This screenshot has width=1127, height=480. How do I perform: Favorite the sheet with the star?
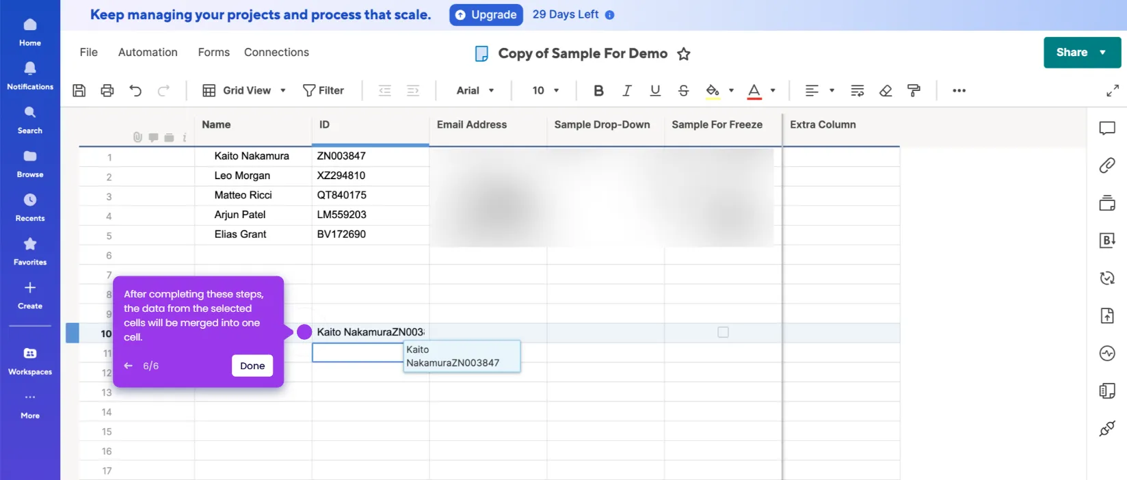pos(683,53)
